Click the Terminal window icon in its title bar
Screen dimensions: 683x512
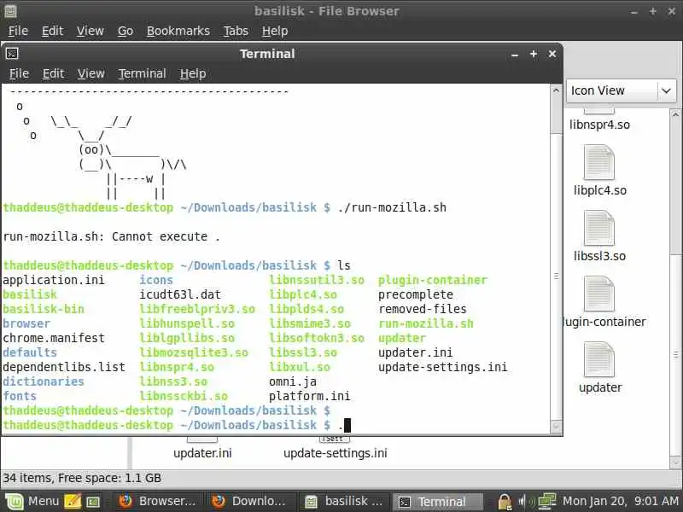[12, 54]
